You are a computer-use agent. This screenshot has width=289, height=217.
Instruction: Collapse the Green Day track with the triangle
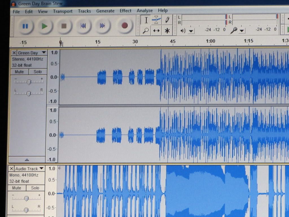pyautogui.click(x=27, y=160)
